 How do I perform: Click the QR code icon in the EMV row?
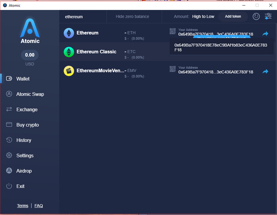tap(173, 69)
